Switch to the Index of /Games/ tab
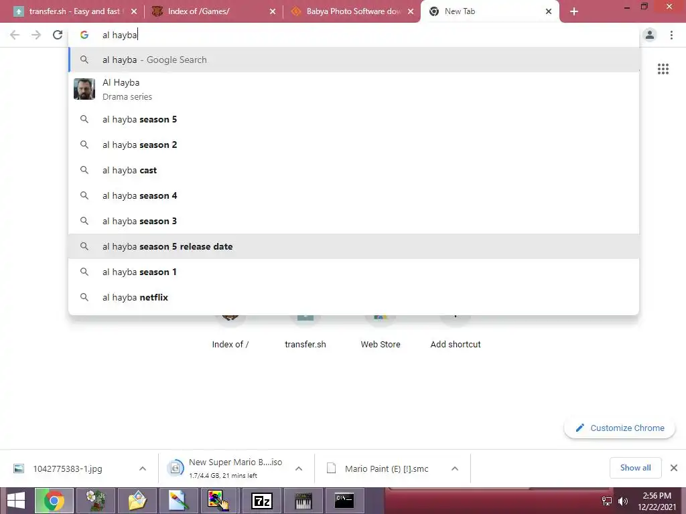Screen dimensions: 686x514 212,11
